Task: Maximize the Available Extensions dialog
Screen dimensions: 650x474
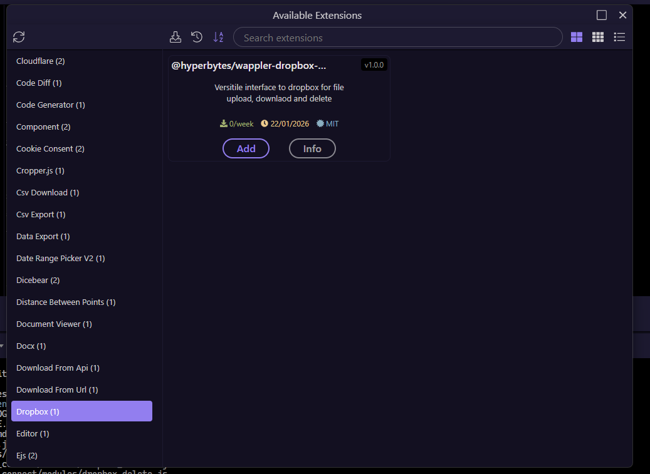Action: coord(602,15)
